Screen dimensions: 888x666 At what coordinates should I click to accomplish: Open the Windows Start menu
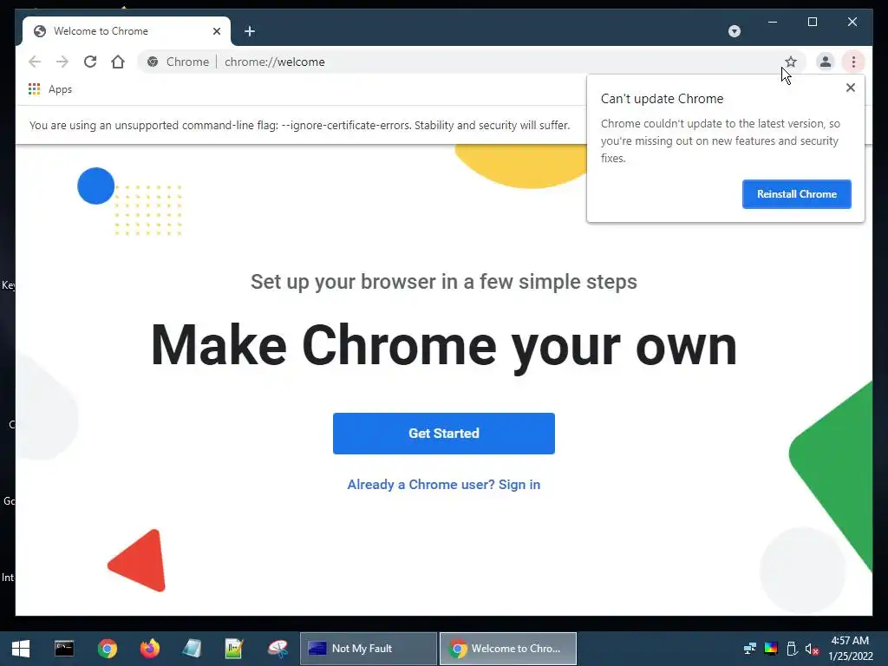[21, 649]
